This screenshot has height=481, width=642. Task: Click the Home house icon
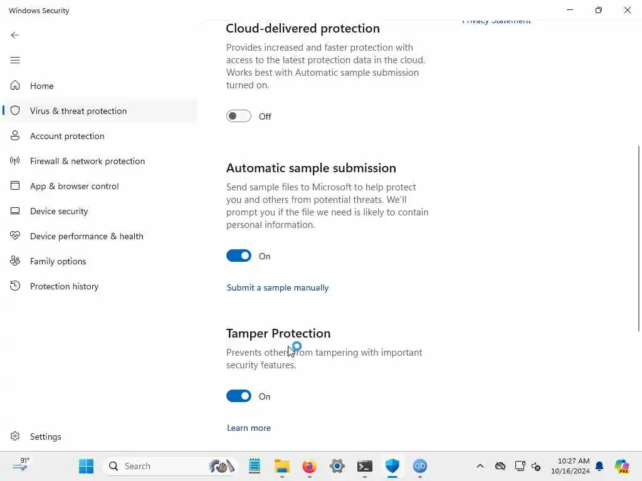pyautogui.click(x=15, y=85)
